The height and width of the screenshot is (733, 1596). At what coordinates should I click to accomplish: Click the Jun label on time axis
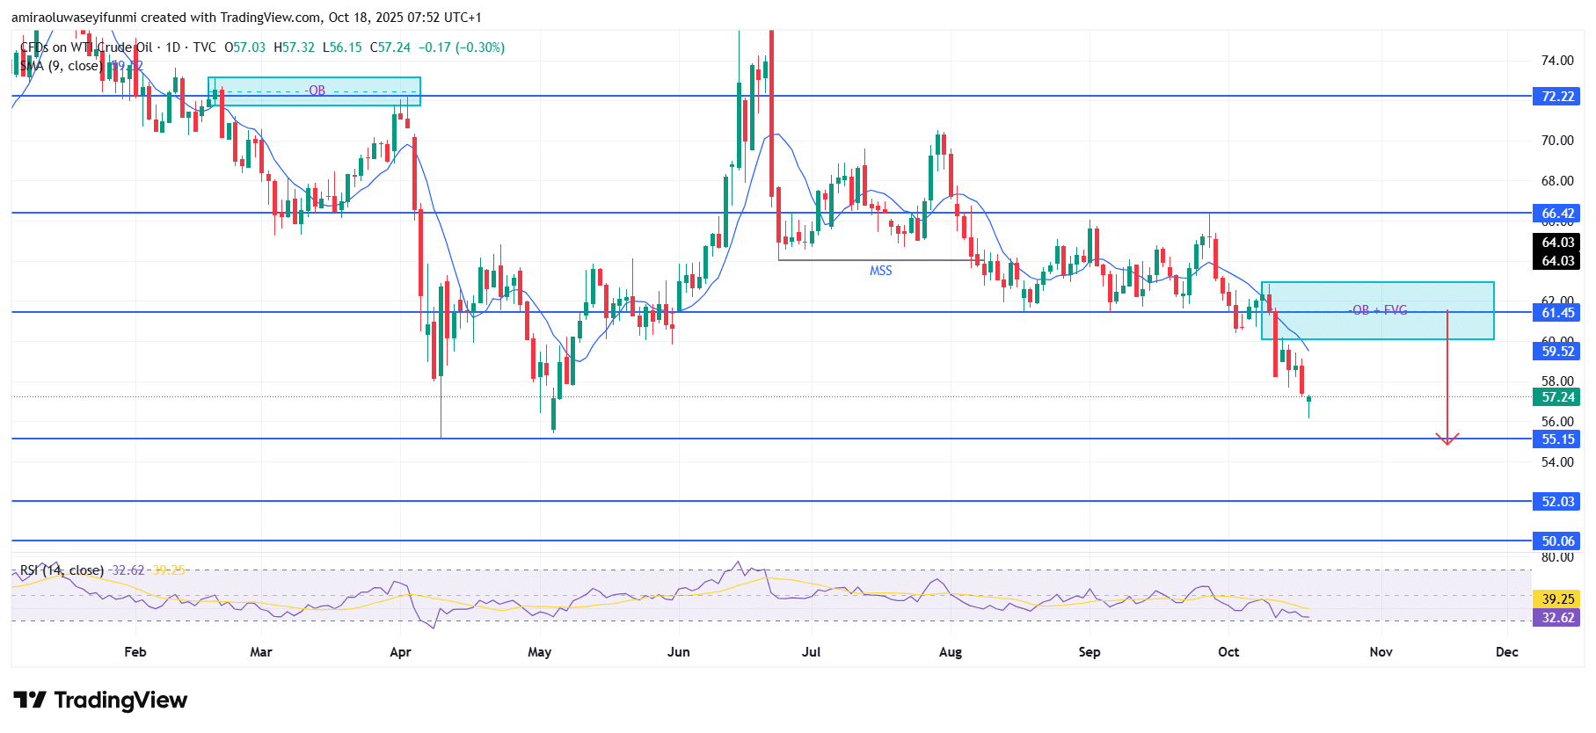[x=678, y=652]
